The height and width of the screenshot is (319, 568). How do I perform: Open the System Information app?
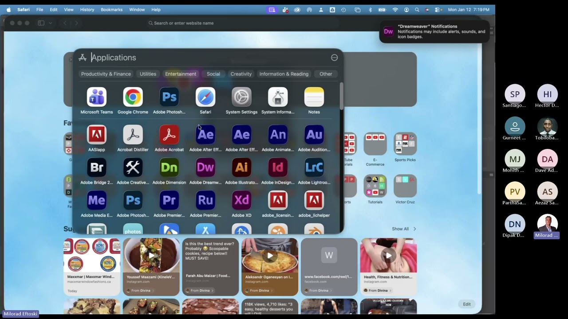[x=278, y=97]
